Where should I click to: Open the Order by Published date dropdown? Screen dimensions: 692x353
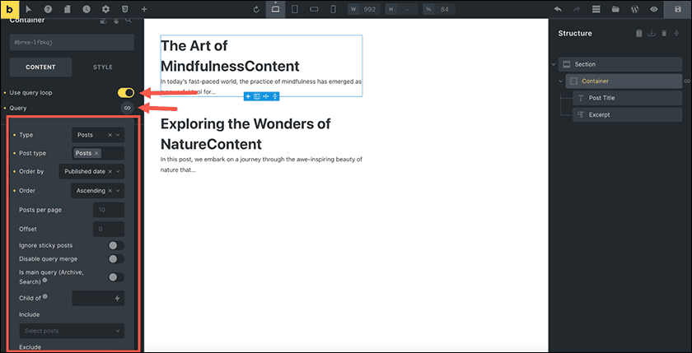tap(91, 171)
